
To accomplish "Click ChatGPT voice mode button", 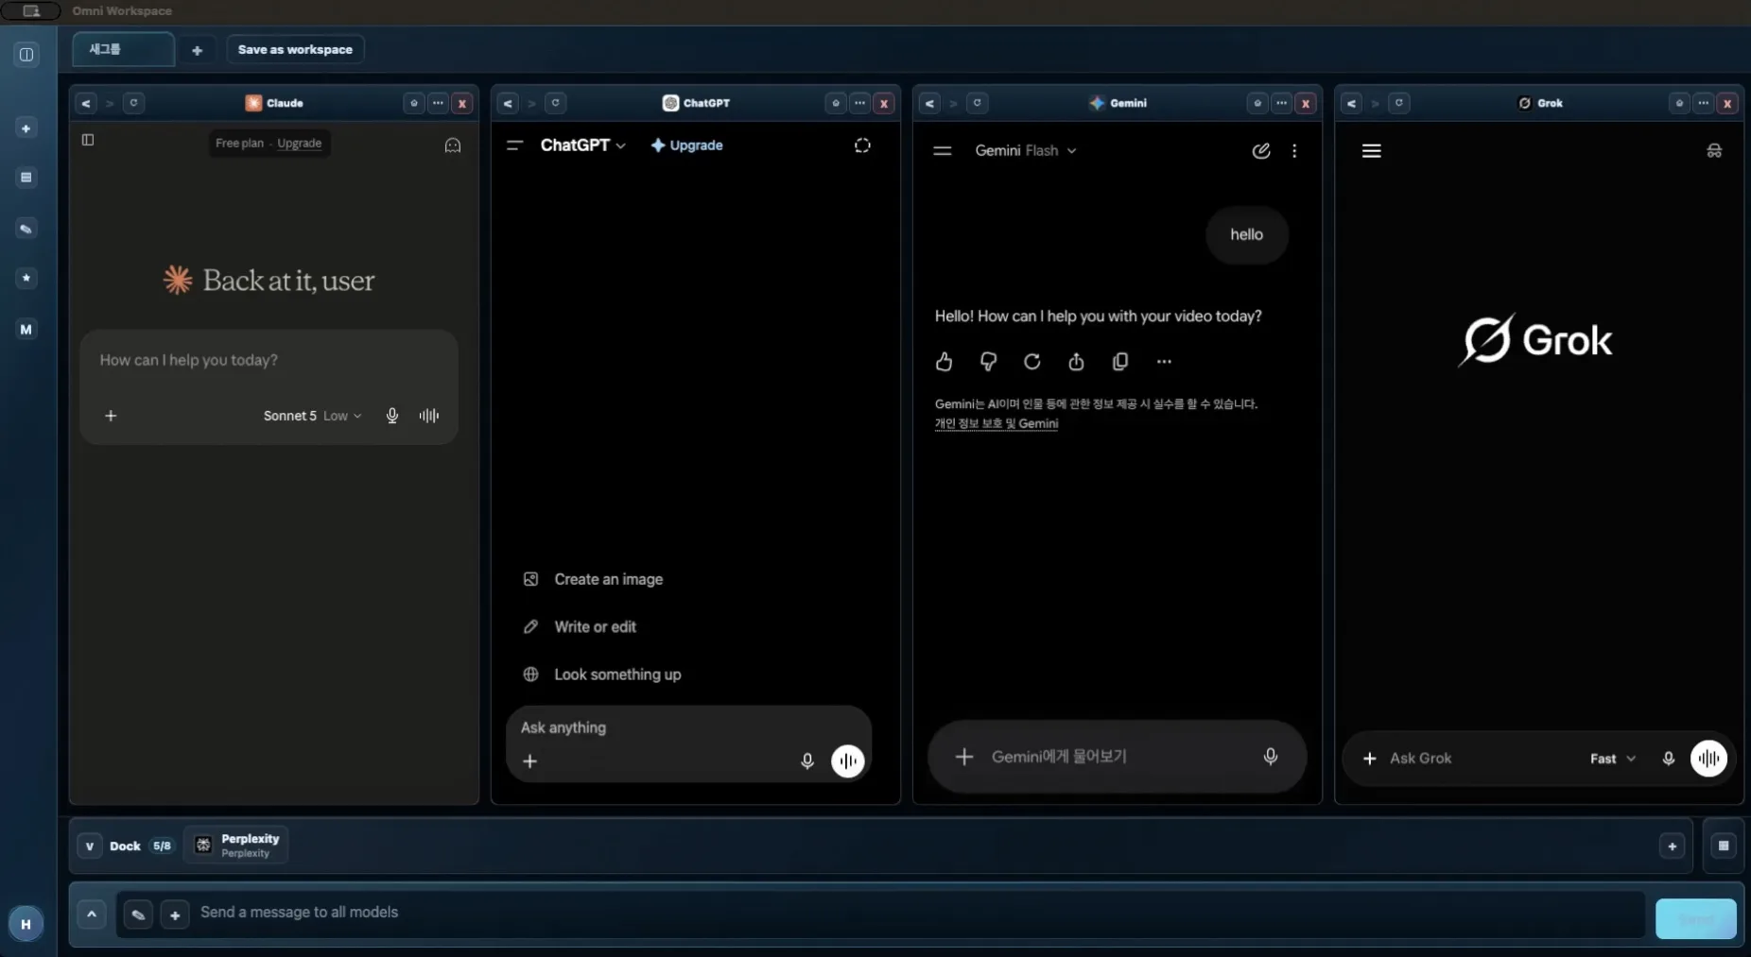I will coord(848,760).
